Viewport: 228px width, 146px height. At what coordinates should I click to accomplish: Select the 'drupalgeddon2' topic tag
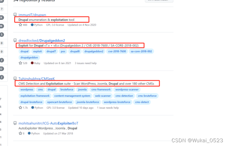(94, 51)
